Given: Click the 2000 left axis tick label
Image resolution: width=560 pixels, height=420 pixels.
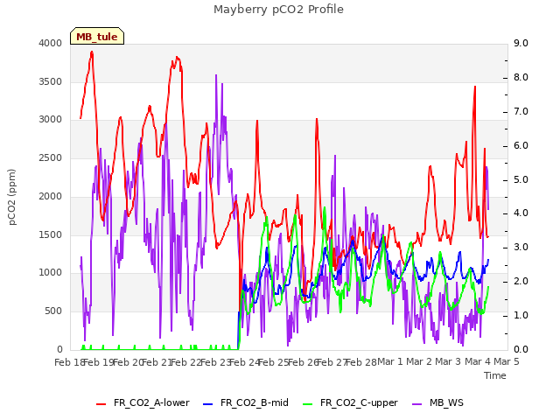Looking at the screenshot, I should coord(51,196).
